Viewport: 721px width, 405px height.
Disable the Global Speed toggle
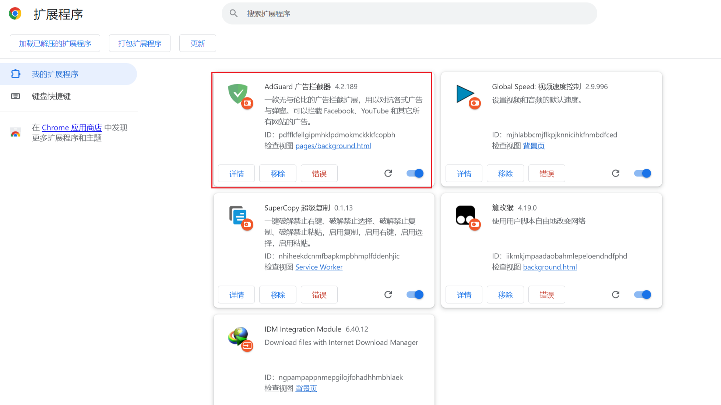pos(643,173)
